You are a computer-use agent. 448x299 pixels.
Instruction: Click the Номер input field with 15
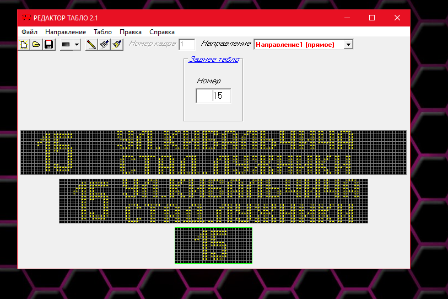213,96
